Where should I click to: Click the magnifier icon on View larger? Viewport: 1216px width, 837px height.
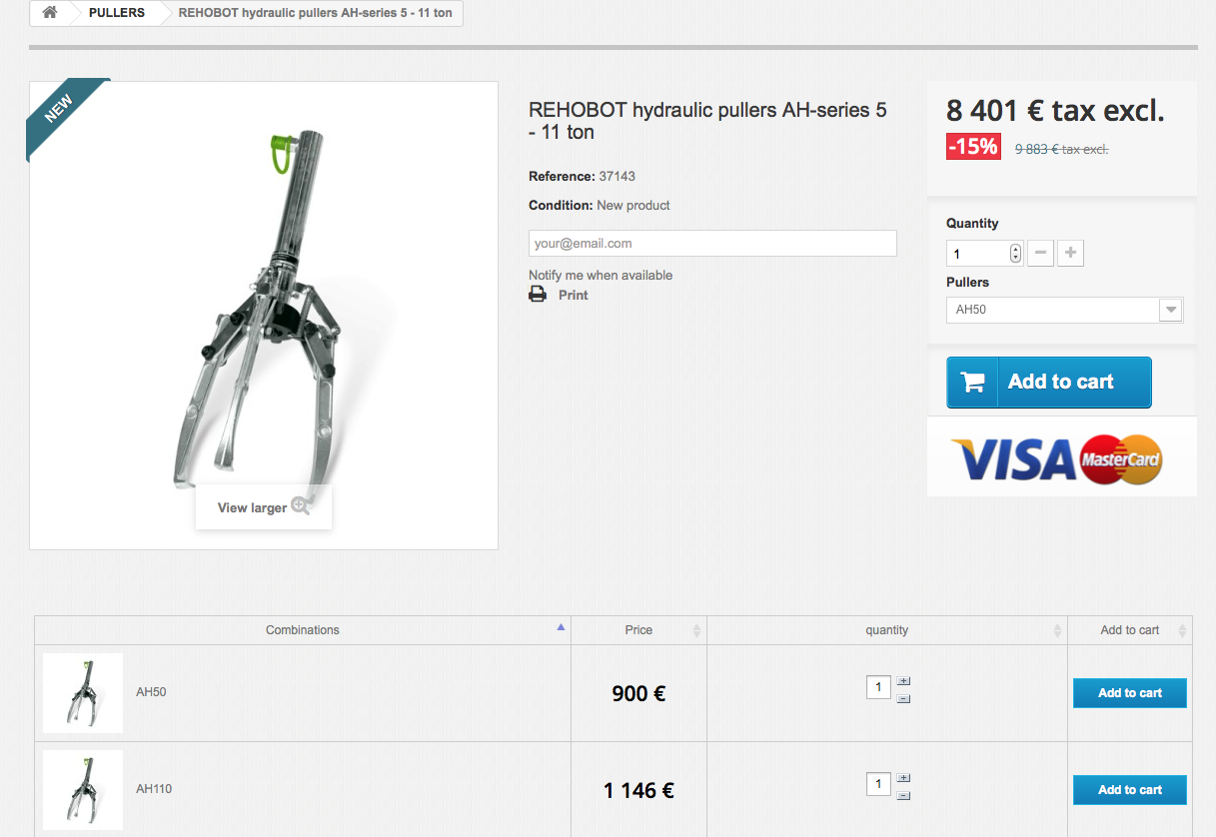point(300,506)
